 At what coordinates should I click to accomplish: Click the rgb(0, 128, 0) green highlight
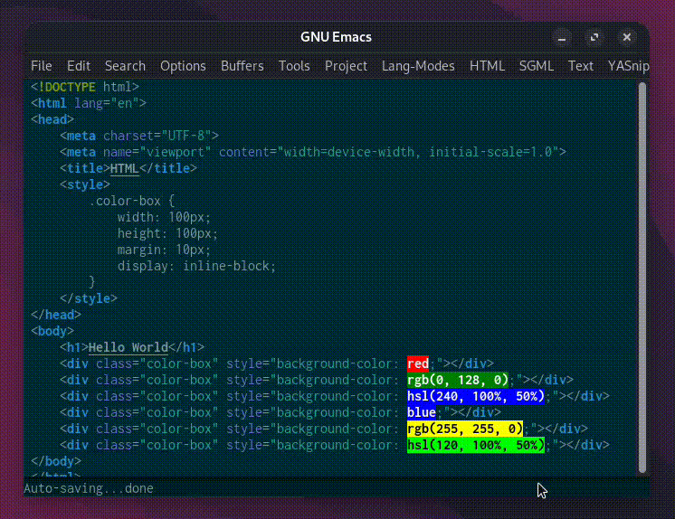[458, 380]
